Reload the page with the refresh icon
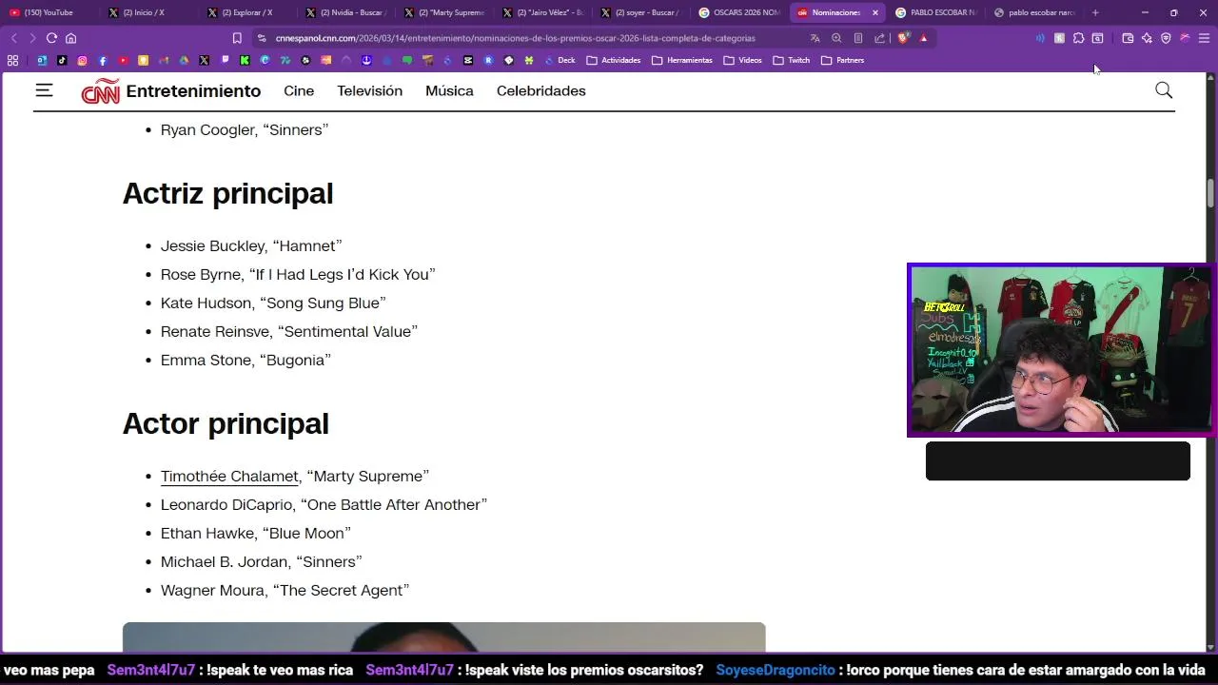The width and height of the screenshot is (1218, 685). click(51, 38)
